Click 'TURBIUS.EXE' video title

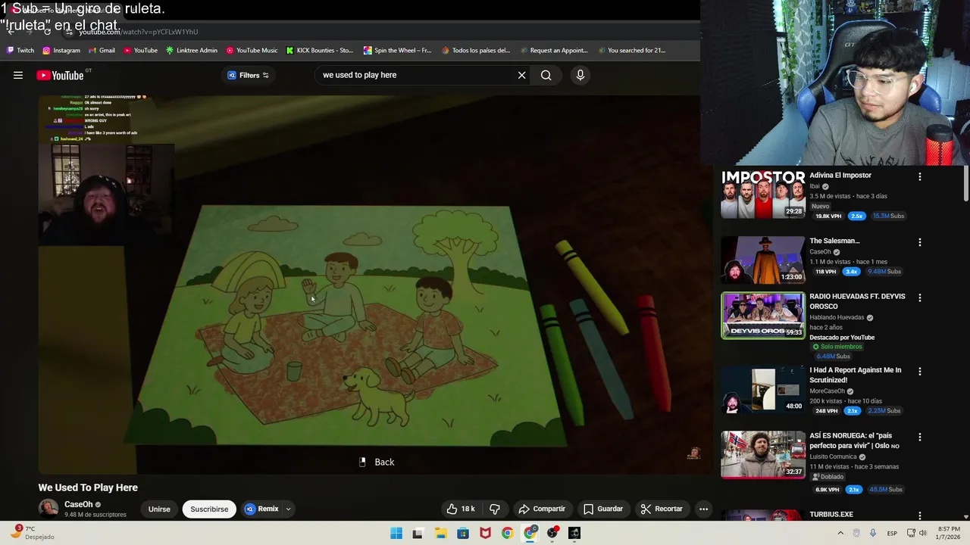831,515
